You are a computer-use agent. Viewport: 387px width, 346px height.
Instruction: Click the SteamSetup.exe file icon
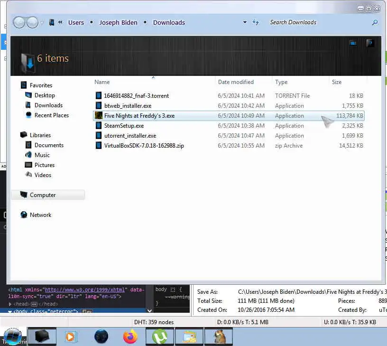click(99, 125)
